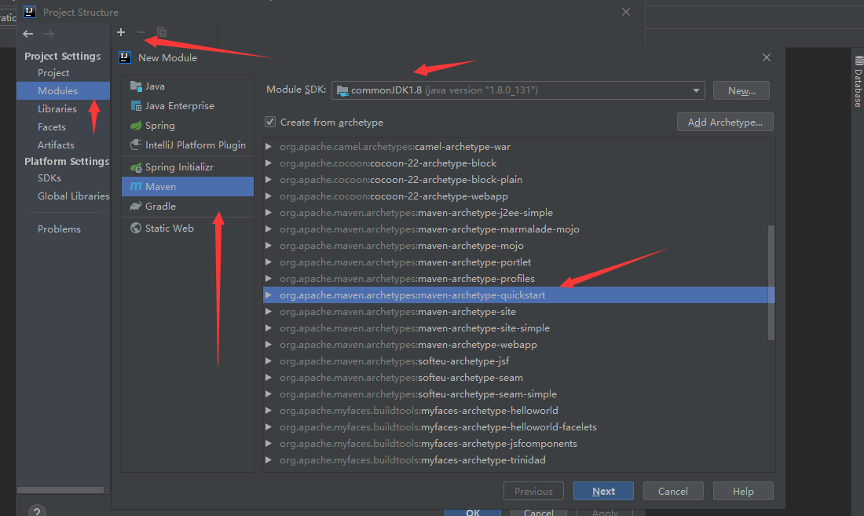Select myfaces-archetype-jsfcomponents row
This screenshot has width=864, height=516.
pyautogui.click(x=518, y=443)
